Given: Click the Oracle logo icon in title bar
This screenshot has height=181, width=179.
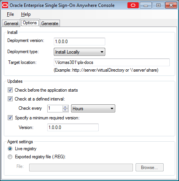Looking at the screenshot, I should (5, 5).
